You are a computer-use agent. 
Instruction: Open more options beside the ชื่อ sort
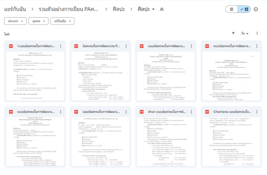tap(257, 33)
